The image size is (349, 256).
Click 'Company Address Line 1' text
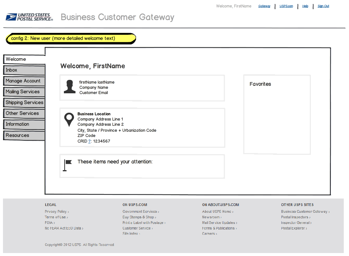(100, 119)
